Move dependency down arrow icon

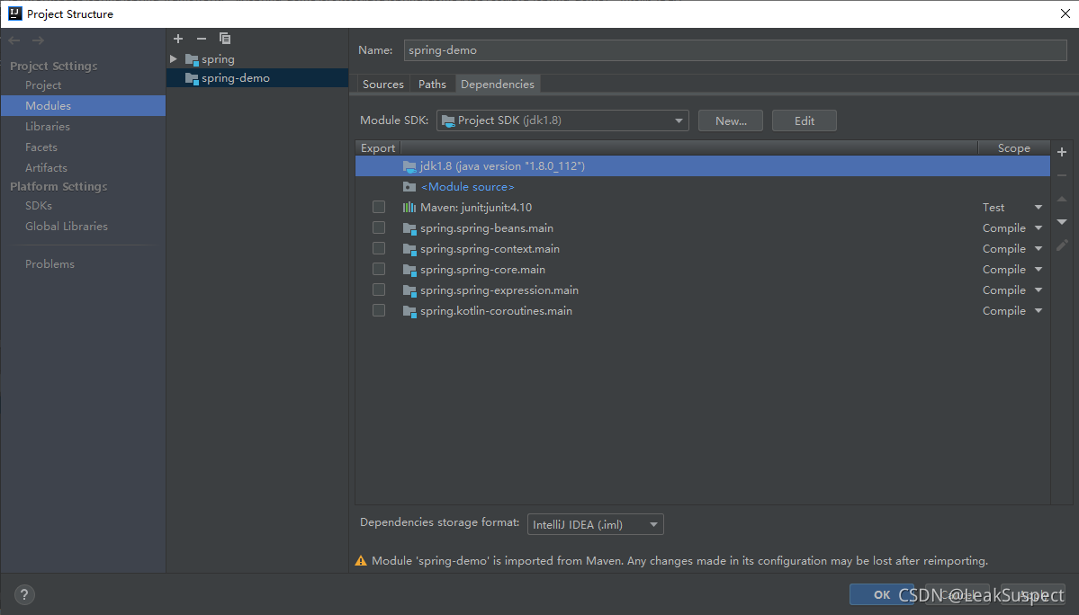1062,222
